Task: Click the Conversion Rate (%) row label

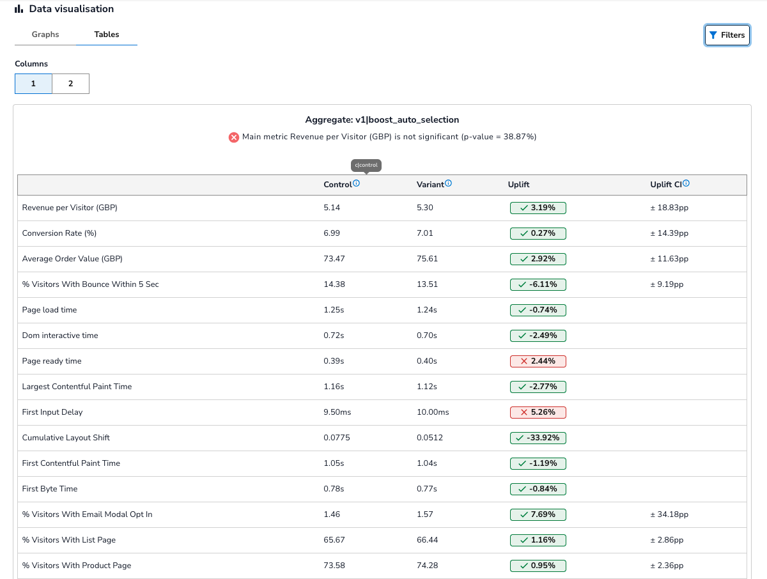Action: coord(59,233)
